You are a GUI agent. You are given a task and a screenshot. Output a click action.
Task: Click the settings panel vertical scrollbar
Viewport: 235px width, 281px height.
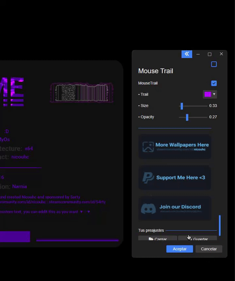220,225
